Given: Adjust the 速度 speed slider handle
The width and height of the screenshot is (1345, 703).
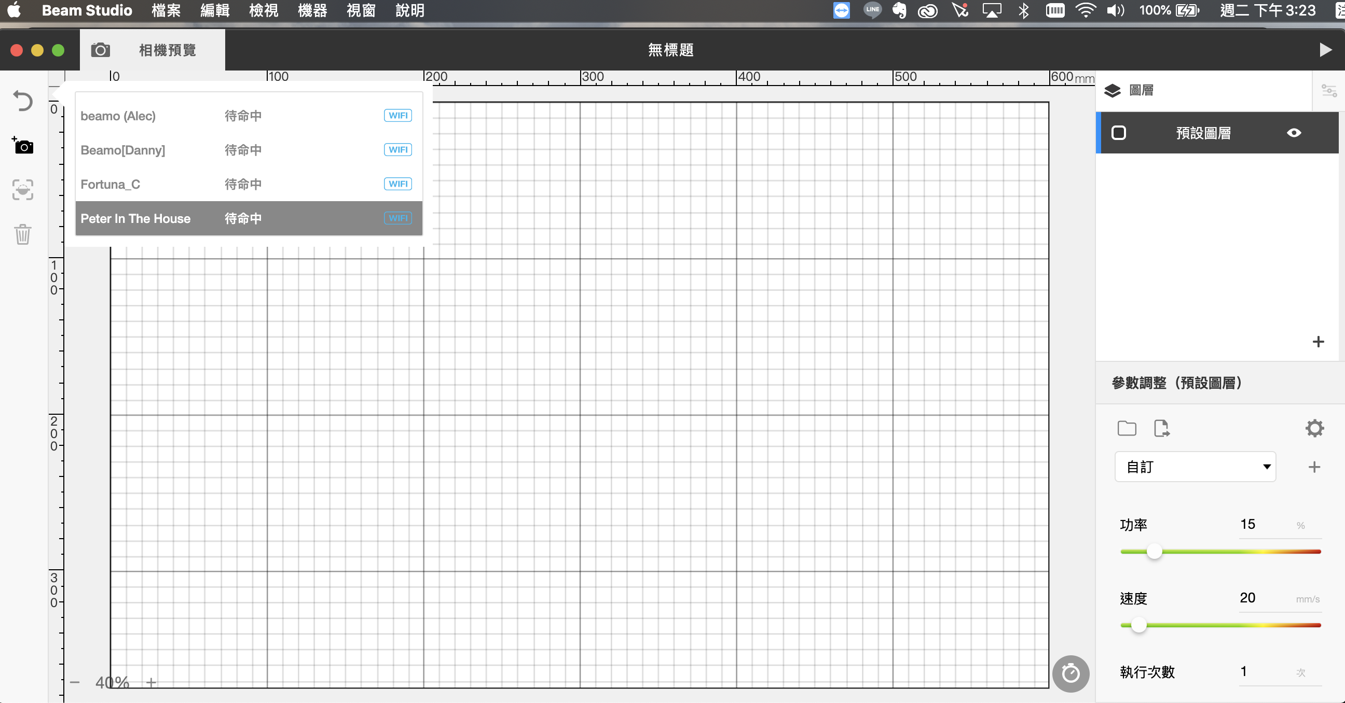Looking at the screenshot, I should 1139,625.
